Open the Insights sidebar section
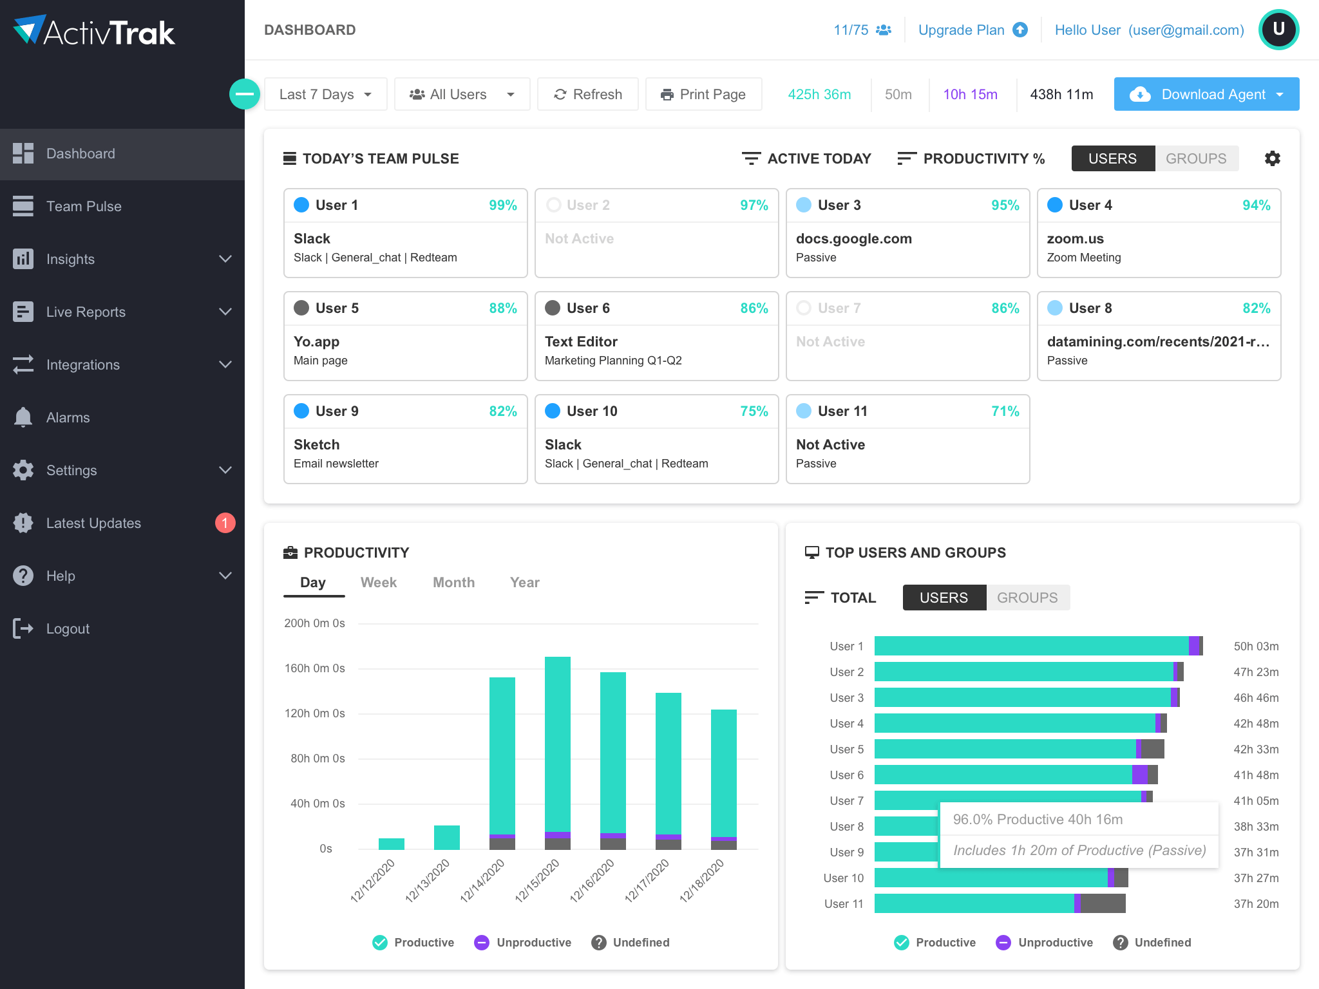The width and height of the screenshot is (1319, 989). (70, 259)
